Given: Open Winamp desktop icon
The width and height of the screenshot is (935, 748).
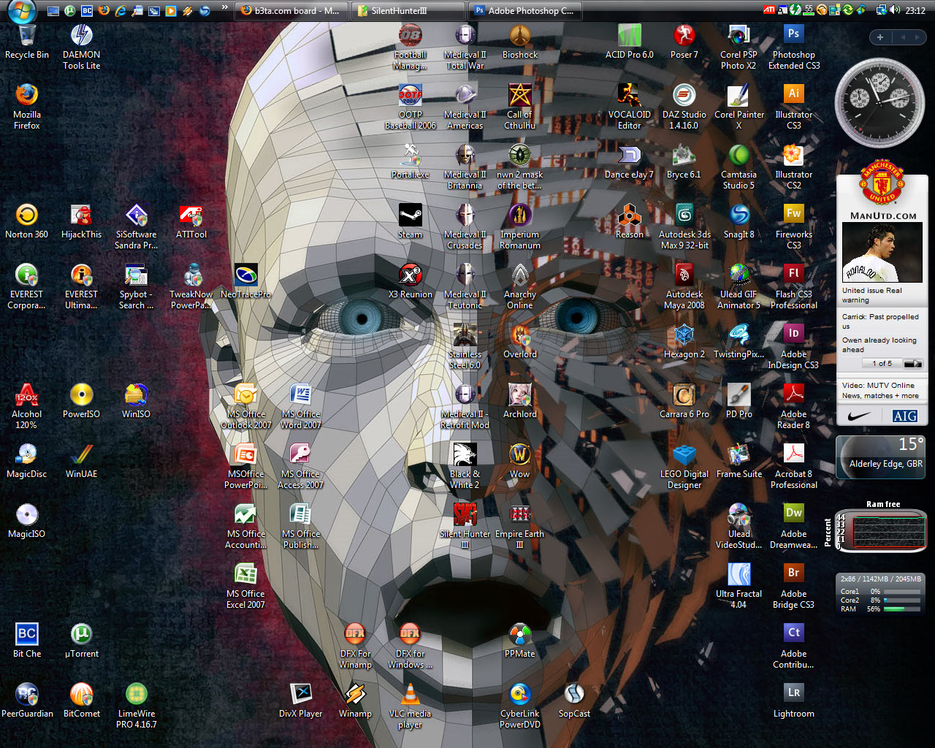Looking at the screenshot, I should [x=356, y=701].
